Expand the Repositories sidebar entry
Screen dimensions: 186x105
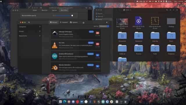point(30,36)
